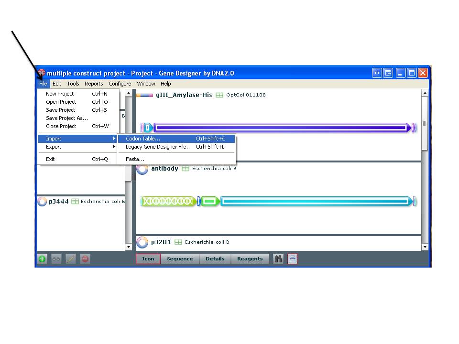The image size is (459, 344).
Task: Click left pane scroll down arrow
Action: (x=129, y=247)
